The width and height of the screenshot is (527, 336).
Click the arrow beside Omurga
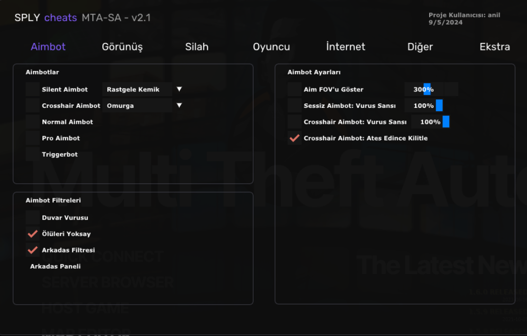179,105
